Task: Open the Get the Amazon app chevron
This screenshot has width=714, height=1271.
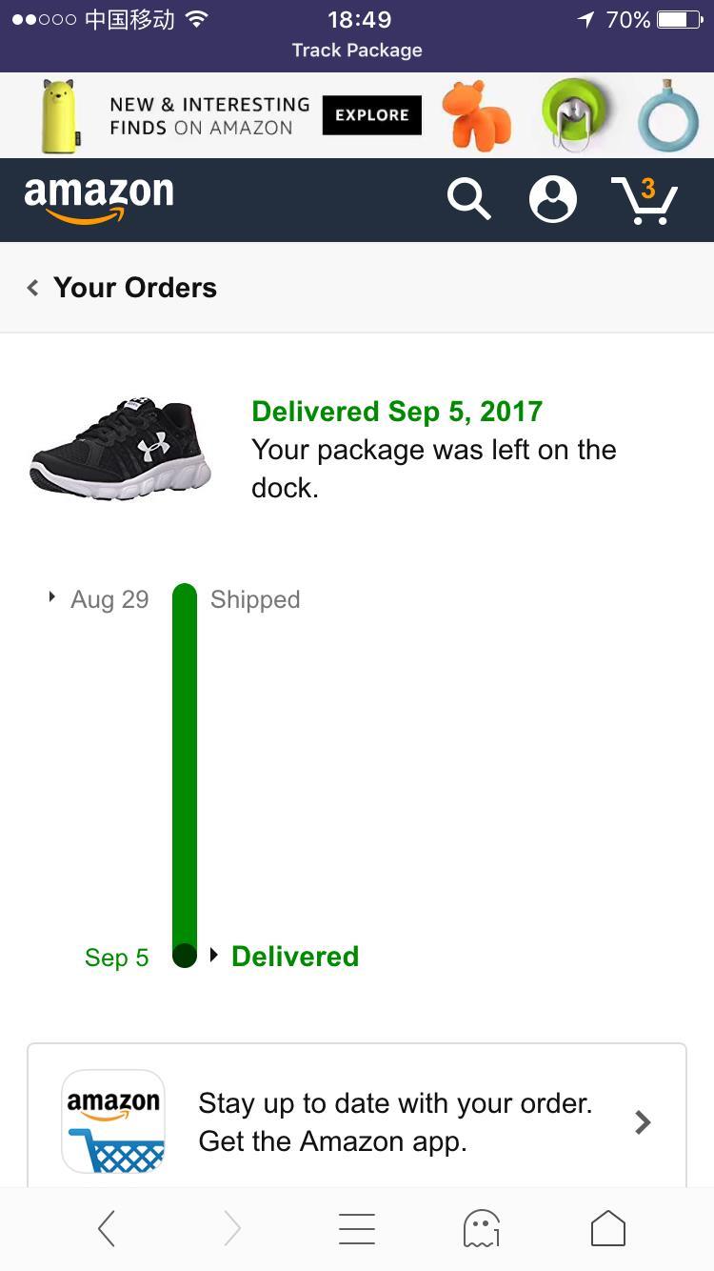Action: pyautogui.click(x=644, y=1122)
